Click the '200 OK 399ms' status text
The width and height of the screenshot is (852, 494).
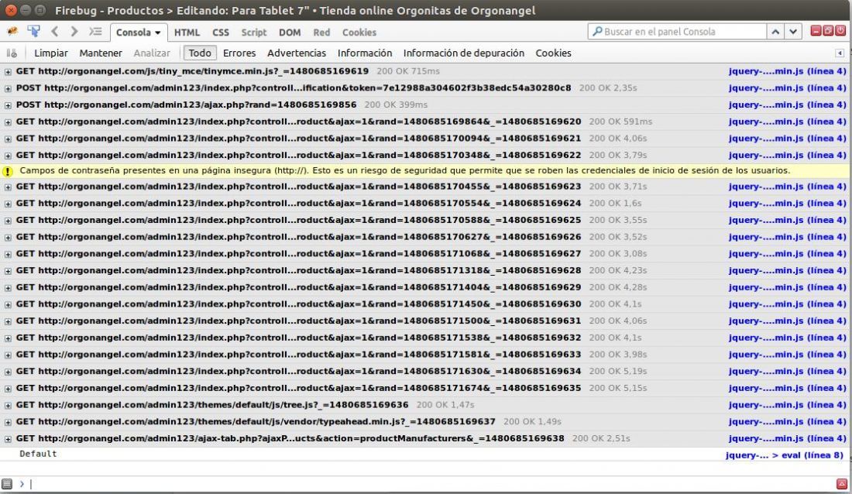(396, 105)
